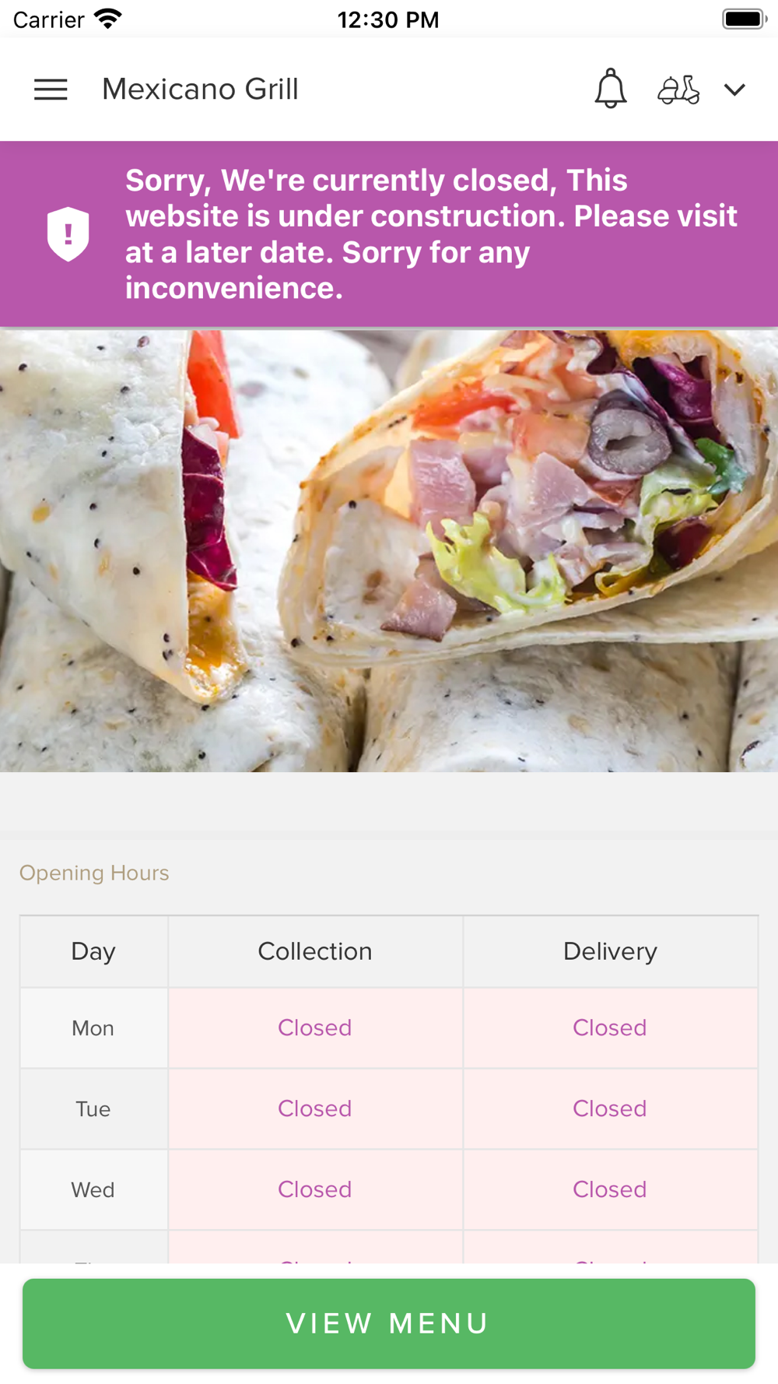Select the Wed row label

[x=93, y=1189]
